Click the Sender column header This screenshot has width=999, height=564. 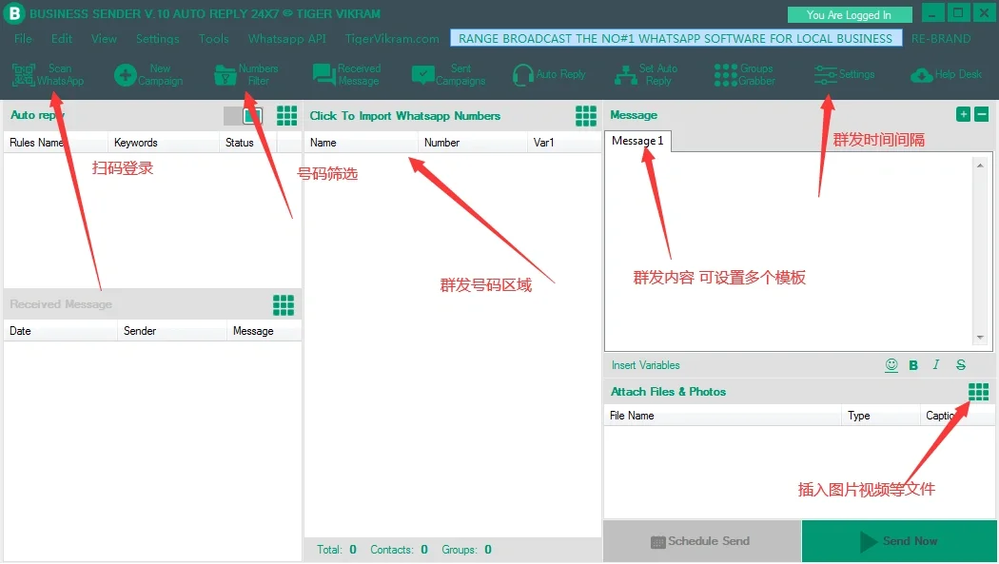[x=172, y=331]
